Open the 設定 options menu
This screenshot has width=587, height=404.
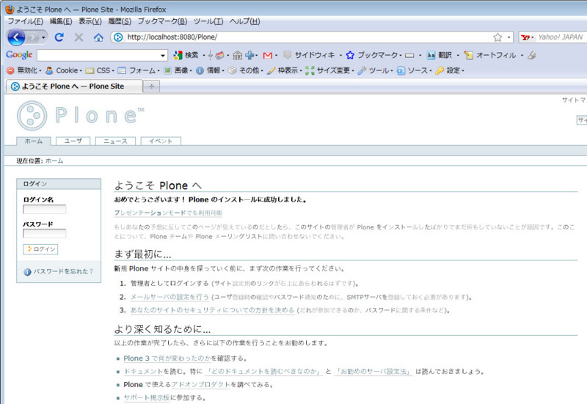[450, 70]
